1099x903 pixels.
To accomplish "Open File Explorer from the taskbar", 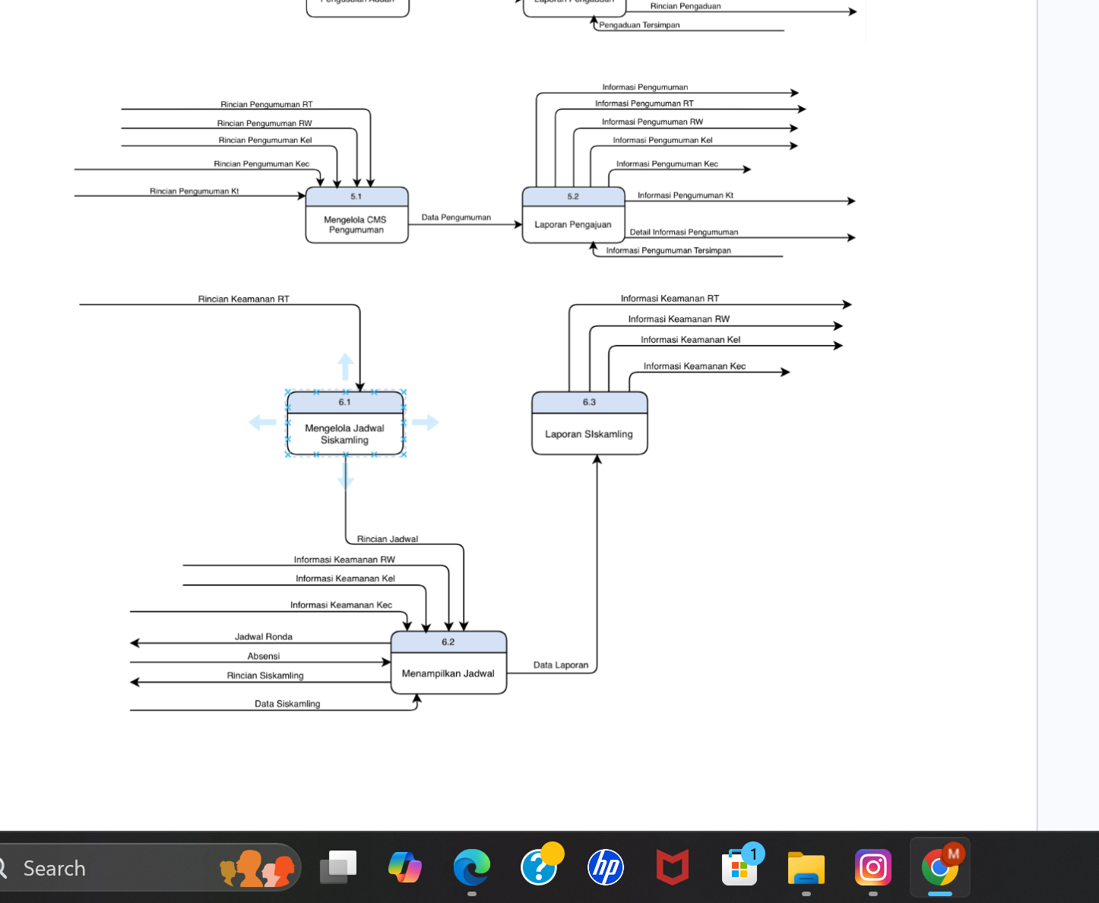I will (806, 867).
